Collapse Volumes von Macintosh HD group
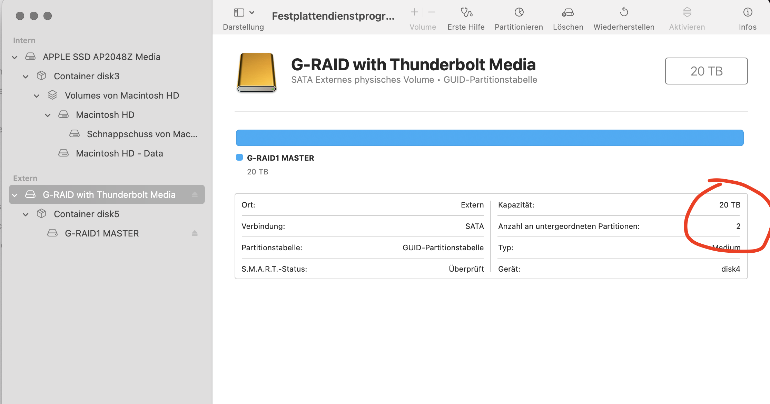This screenshot has width=770, height=404. pos(37,96)
